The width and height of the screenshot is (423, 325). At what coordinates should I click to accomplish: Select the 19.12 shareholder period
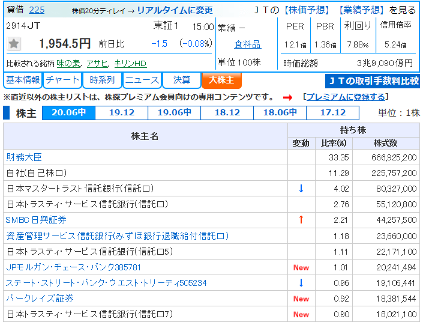122,112
